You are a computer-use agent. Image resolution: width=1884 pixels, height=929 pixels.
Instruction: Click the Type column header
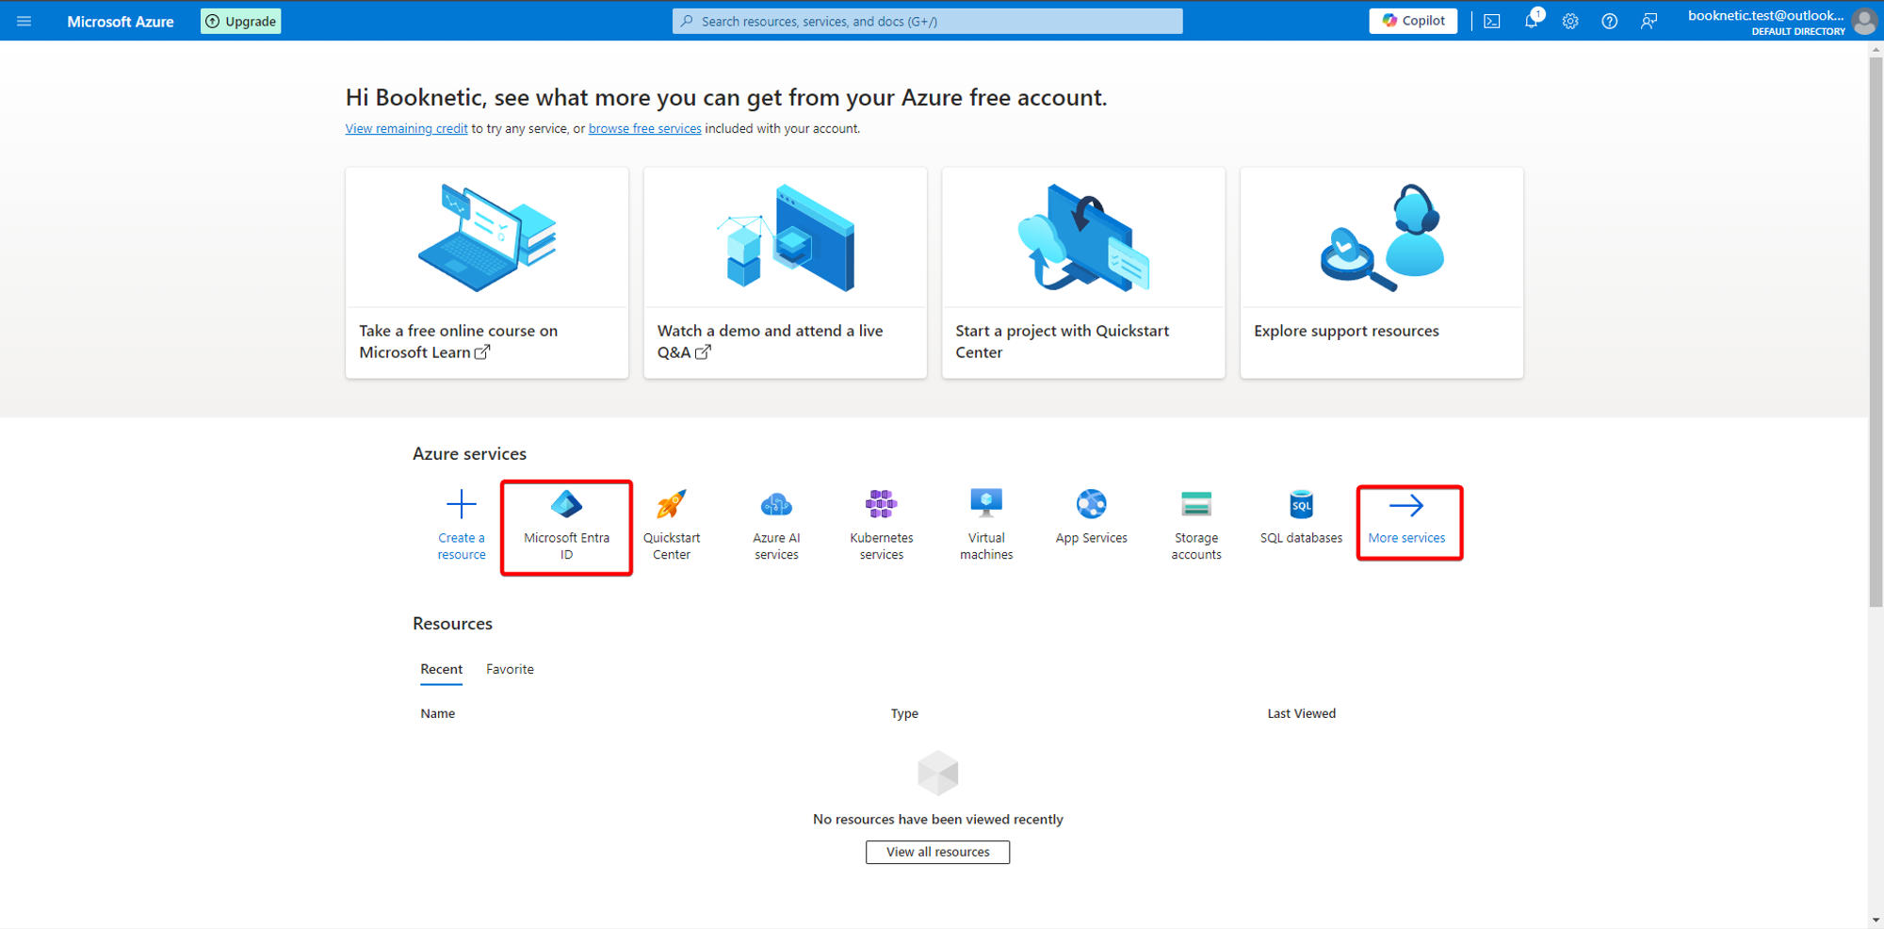(904, 713)
